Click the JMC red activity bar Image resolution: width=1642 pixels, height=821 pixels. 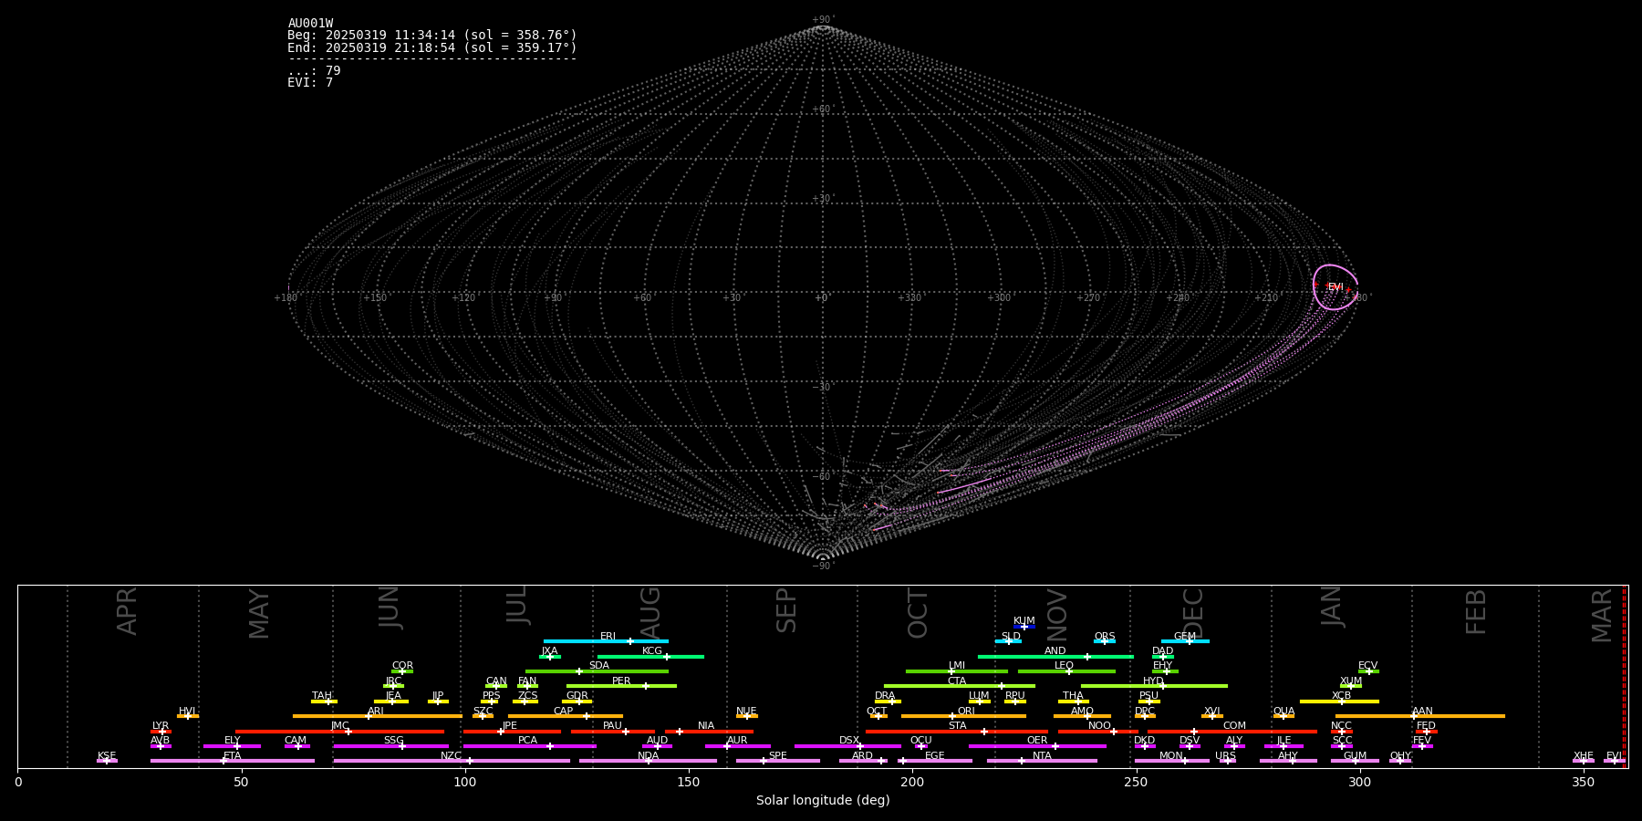339,732
